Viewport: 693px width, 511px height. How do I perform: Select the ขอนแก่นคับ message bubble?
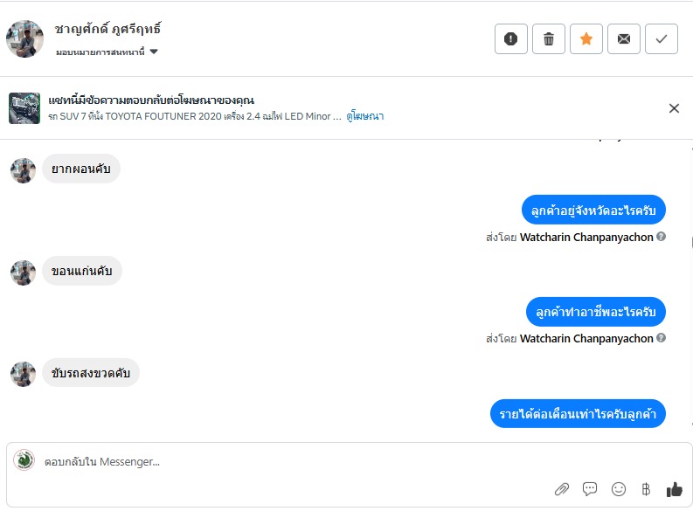82,271
